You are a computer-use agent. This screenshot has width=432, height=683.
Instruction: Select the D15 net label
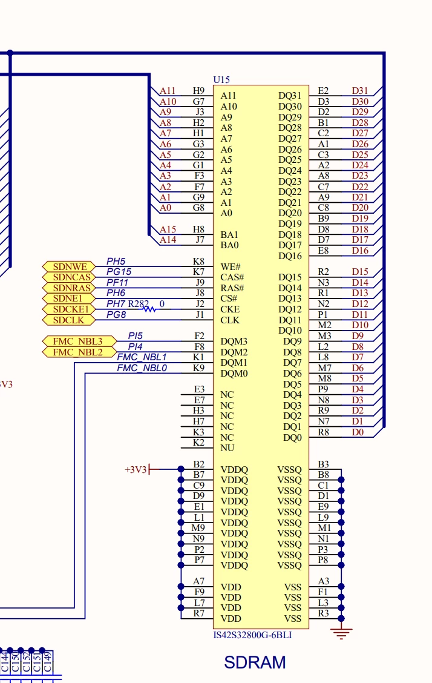[360, 272]
